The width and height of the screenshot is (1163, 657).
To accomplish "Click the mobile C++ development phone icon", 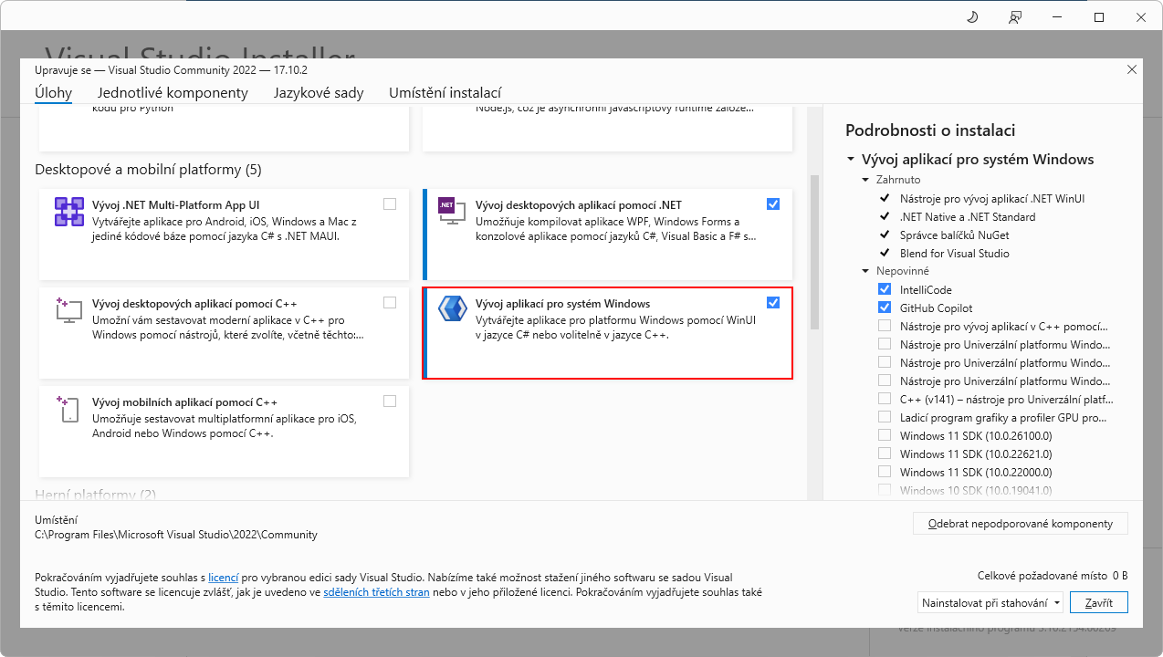I will (x=68, y=408).
